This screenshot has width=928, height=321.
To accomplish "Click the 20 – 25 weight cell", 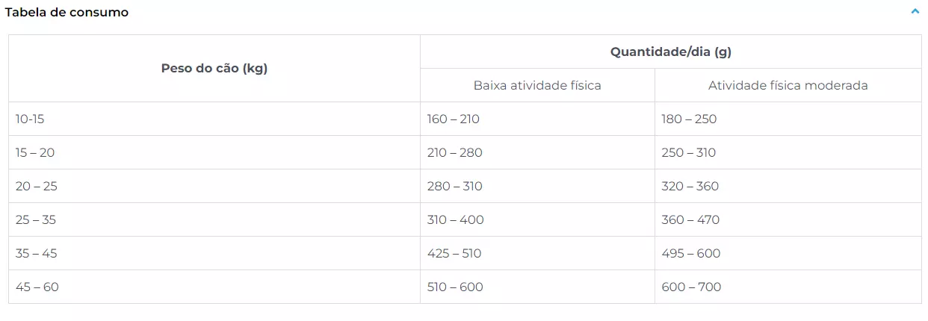I will tap(214, 186).
